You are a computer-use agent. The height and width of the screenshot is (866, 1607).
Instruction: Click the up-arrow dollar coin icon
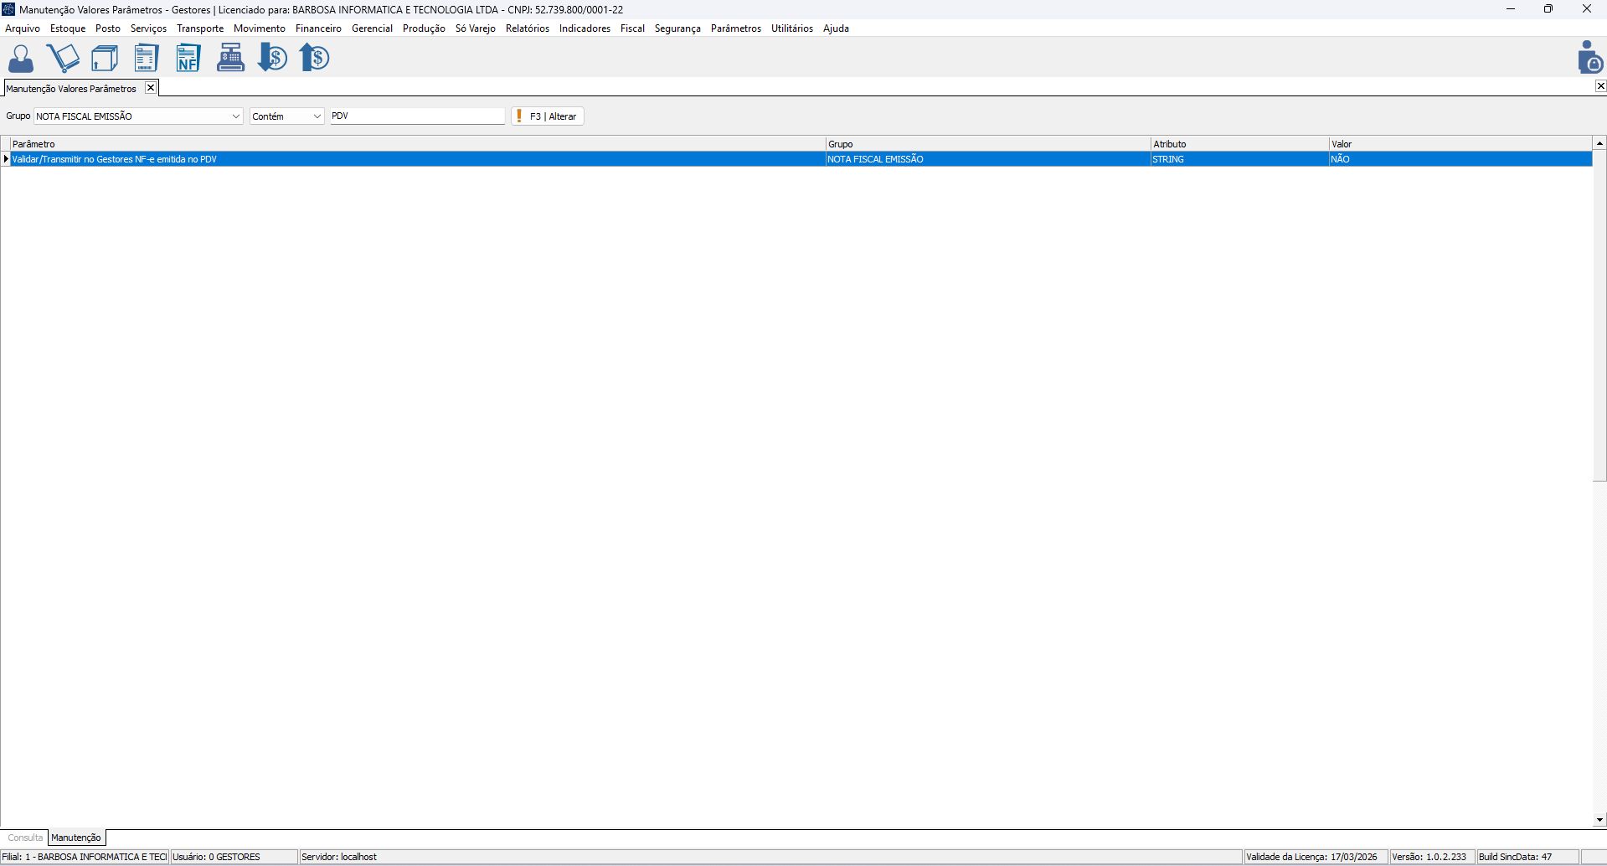point(315,58)
